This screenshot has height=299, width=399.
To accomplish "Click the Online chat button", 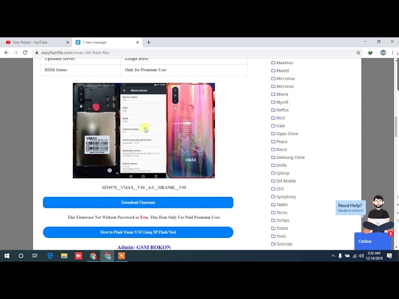I will pos(373,241).
